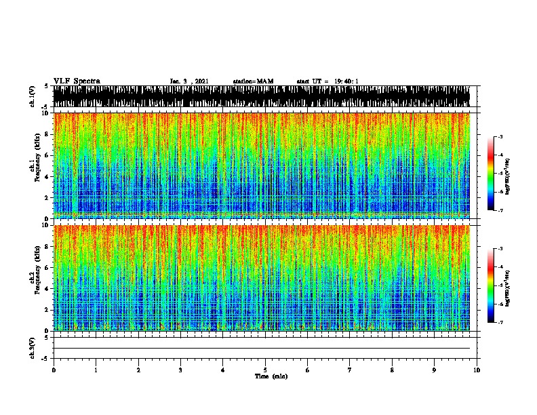The image size is (537, 415).
Task: Click time axis tick label "3"
Action: 180,370
